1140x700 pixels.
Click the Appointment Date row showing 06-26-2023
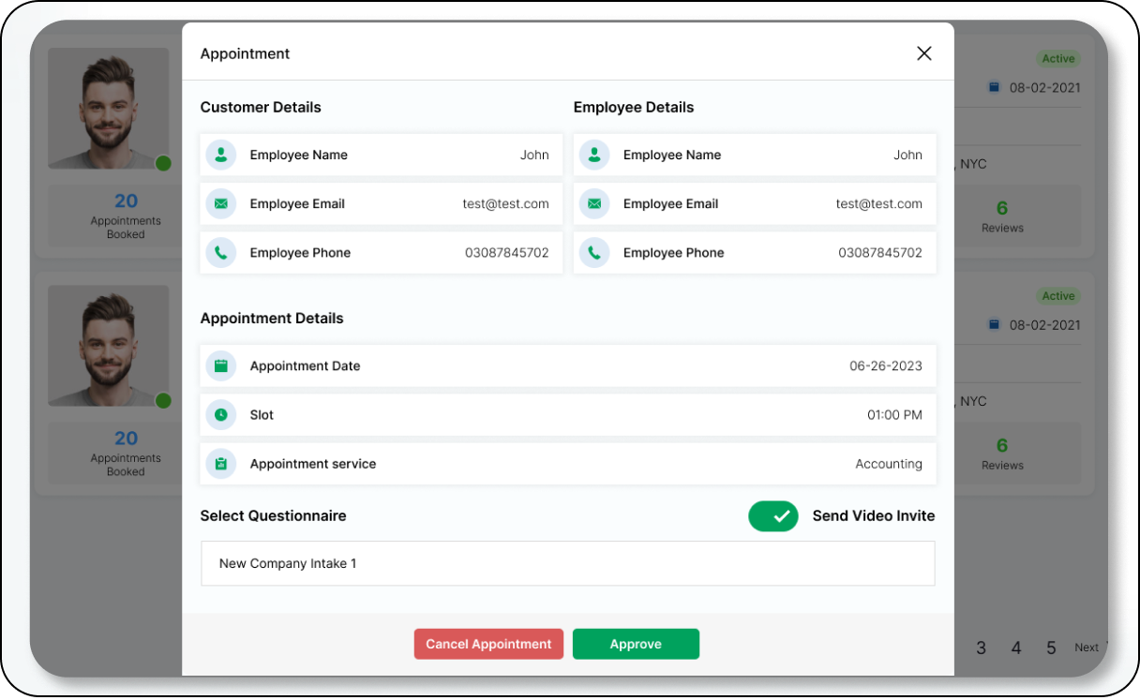coord(567,366)
